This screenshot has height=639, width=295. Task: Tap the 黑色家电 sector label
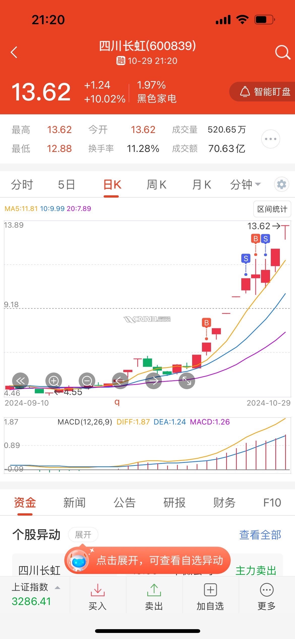coord(157,99)
